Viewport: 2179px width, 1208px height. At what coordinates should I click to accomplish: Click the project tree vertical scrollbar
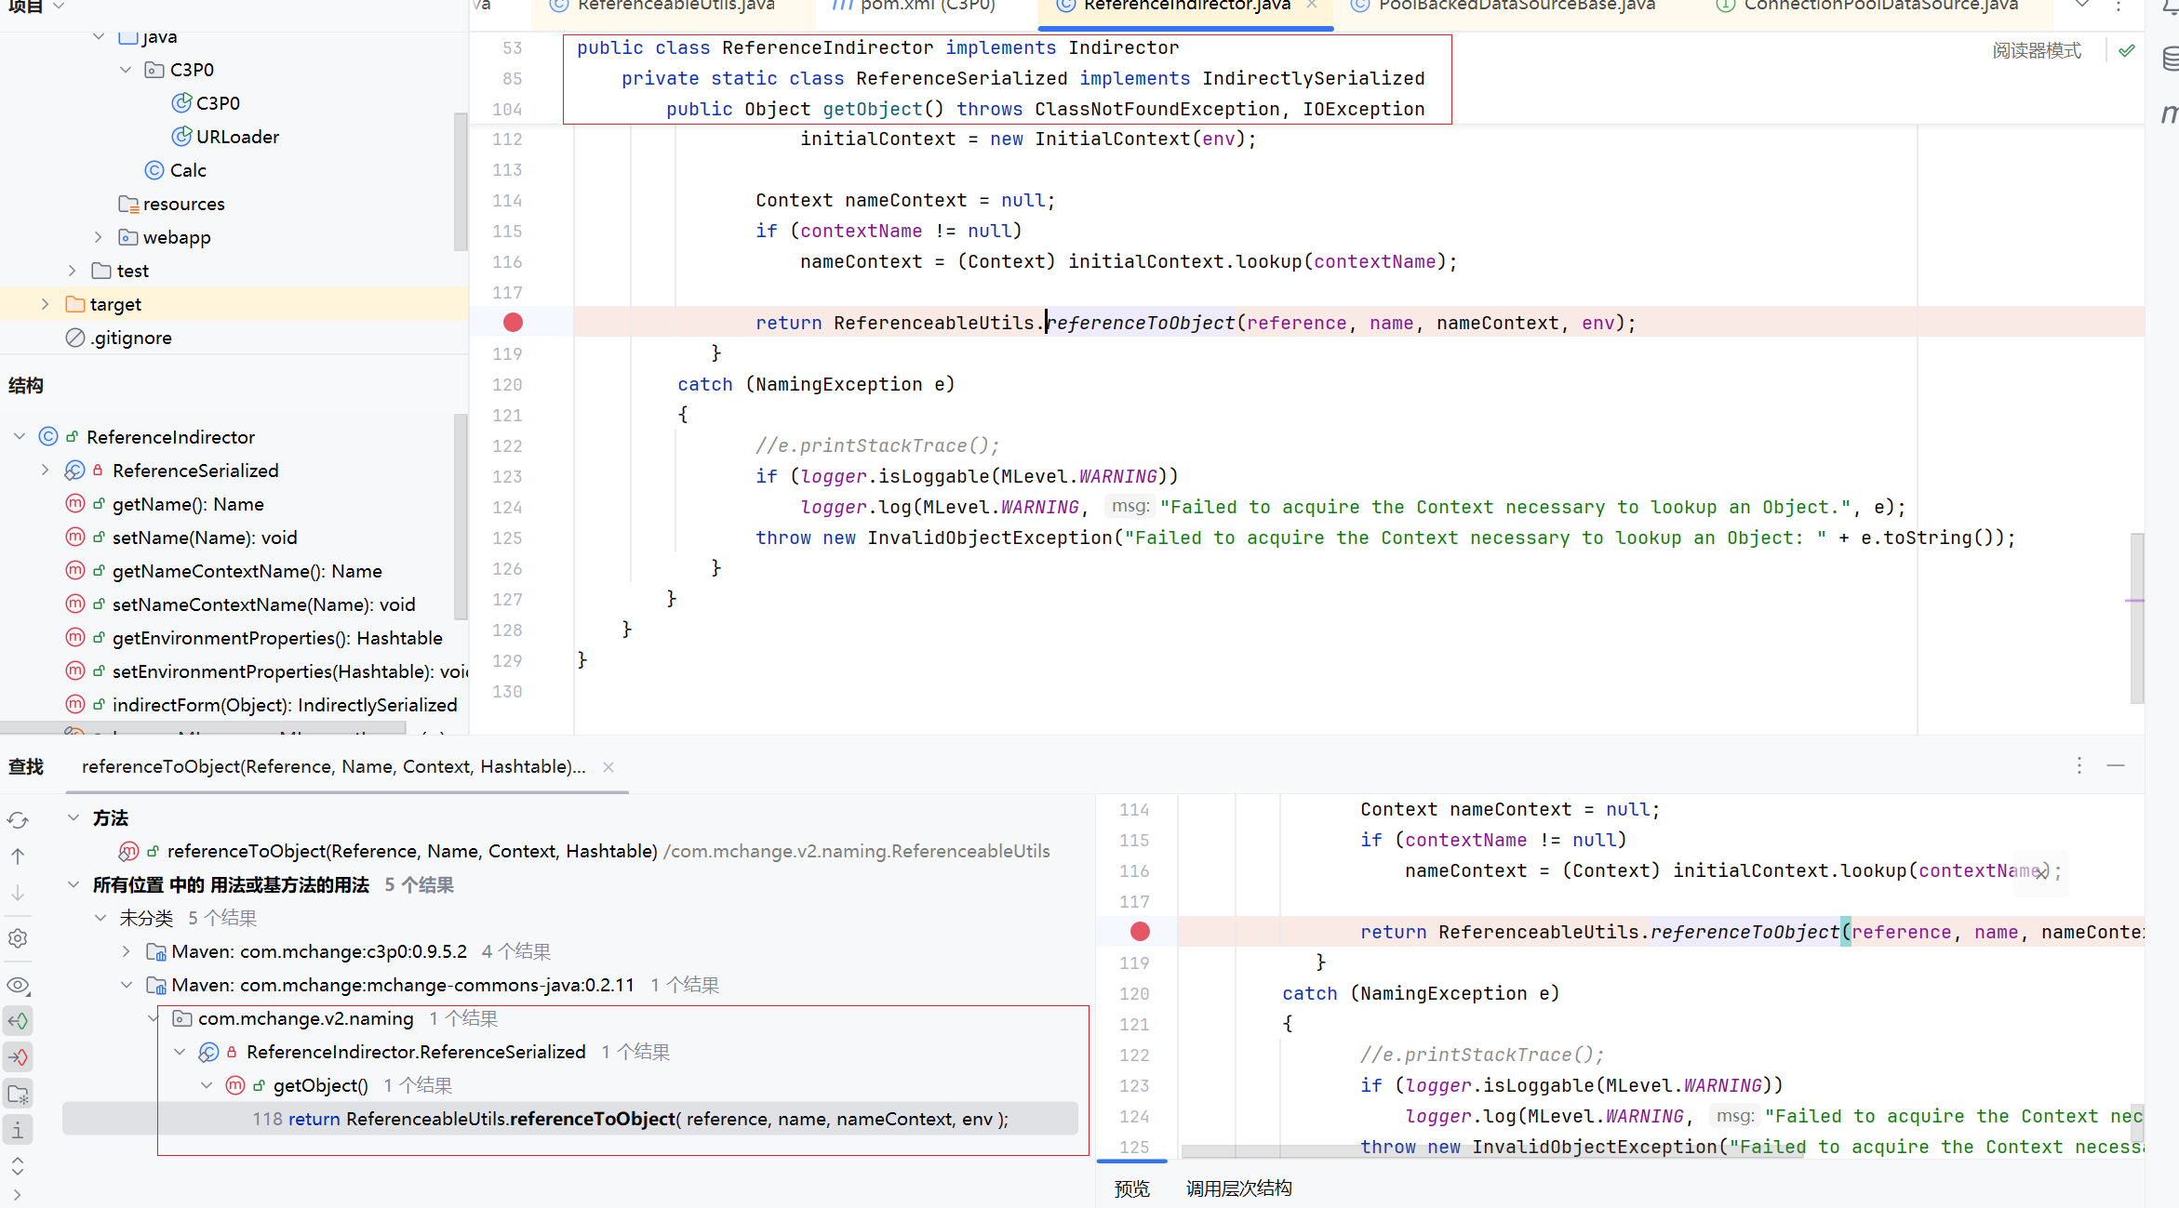pyautogui.click(x=460, y=181)
